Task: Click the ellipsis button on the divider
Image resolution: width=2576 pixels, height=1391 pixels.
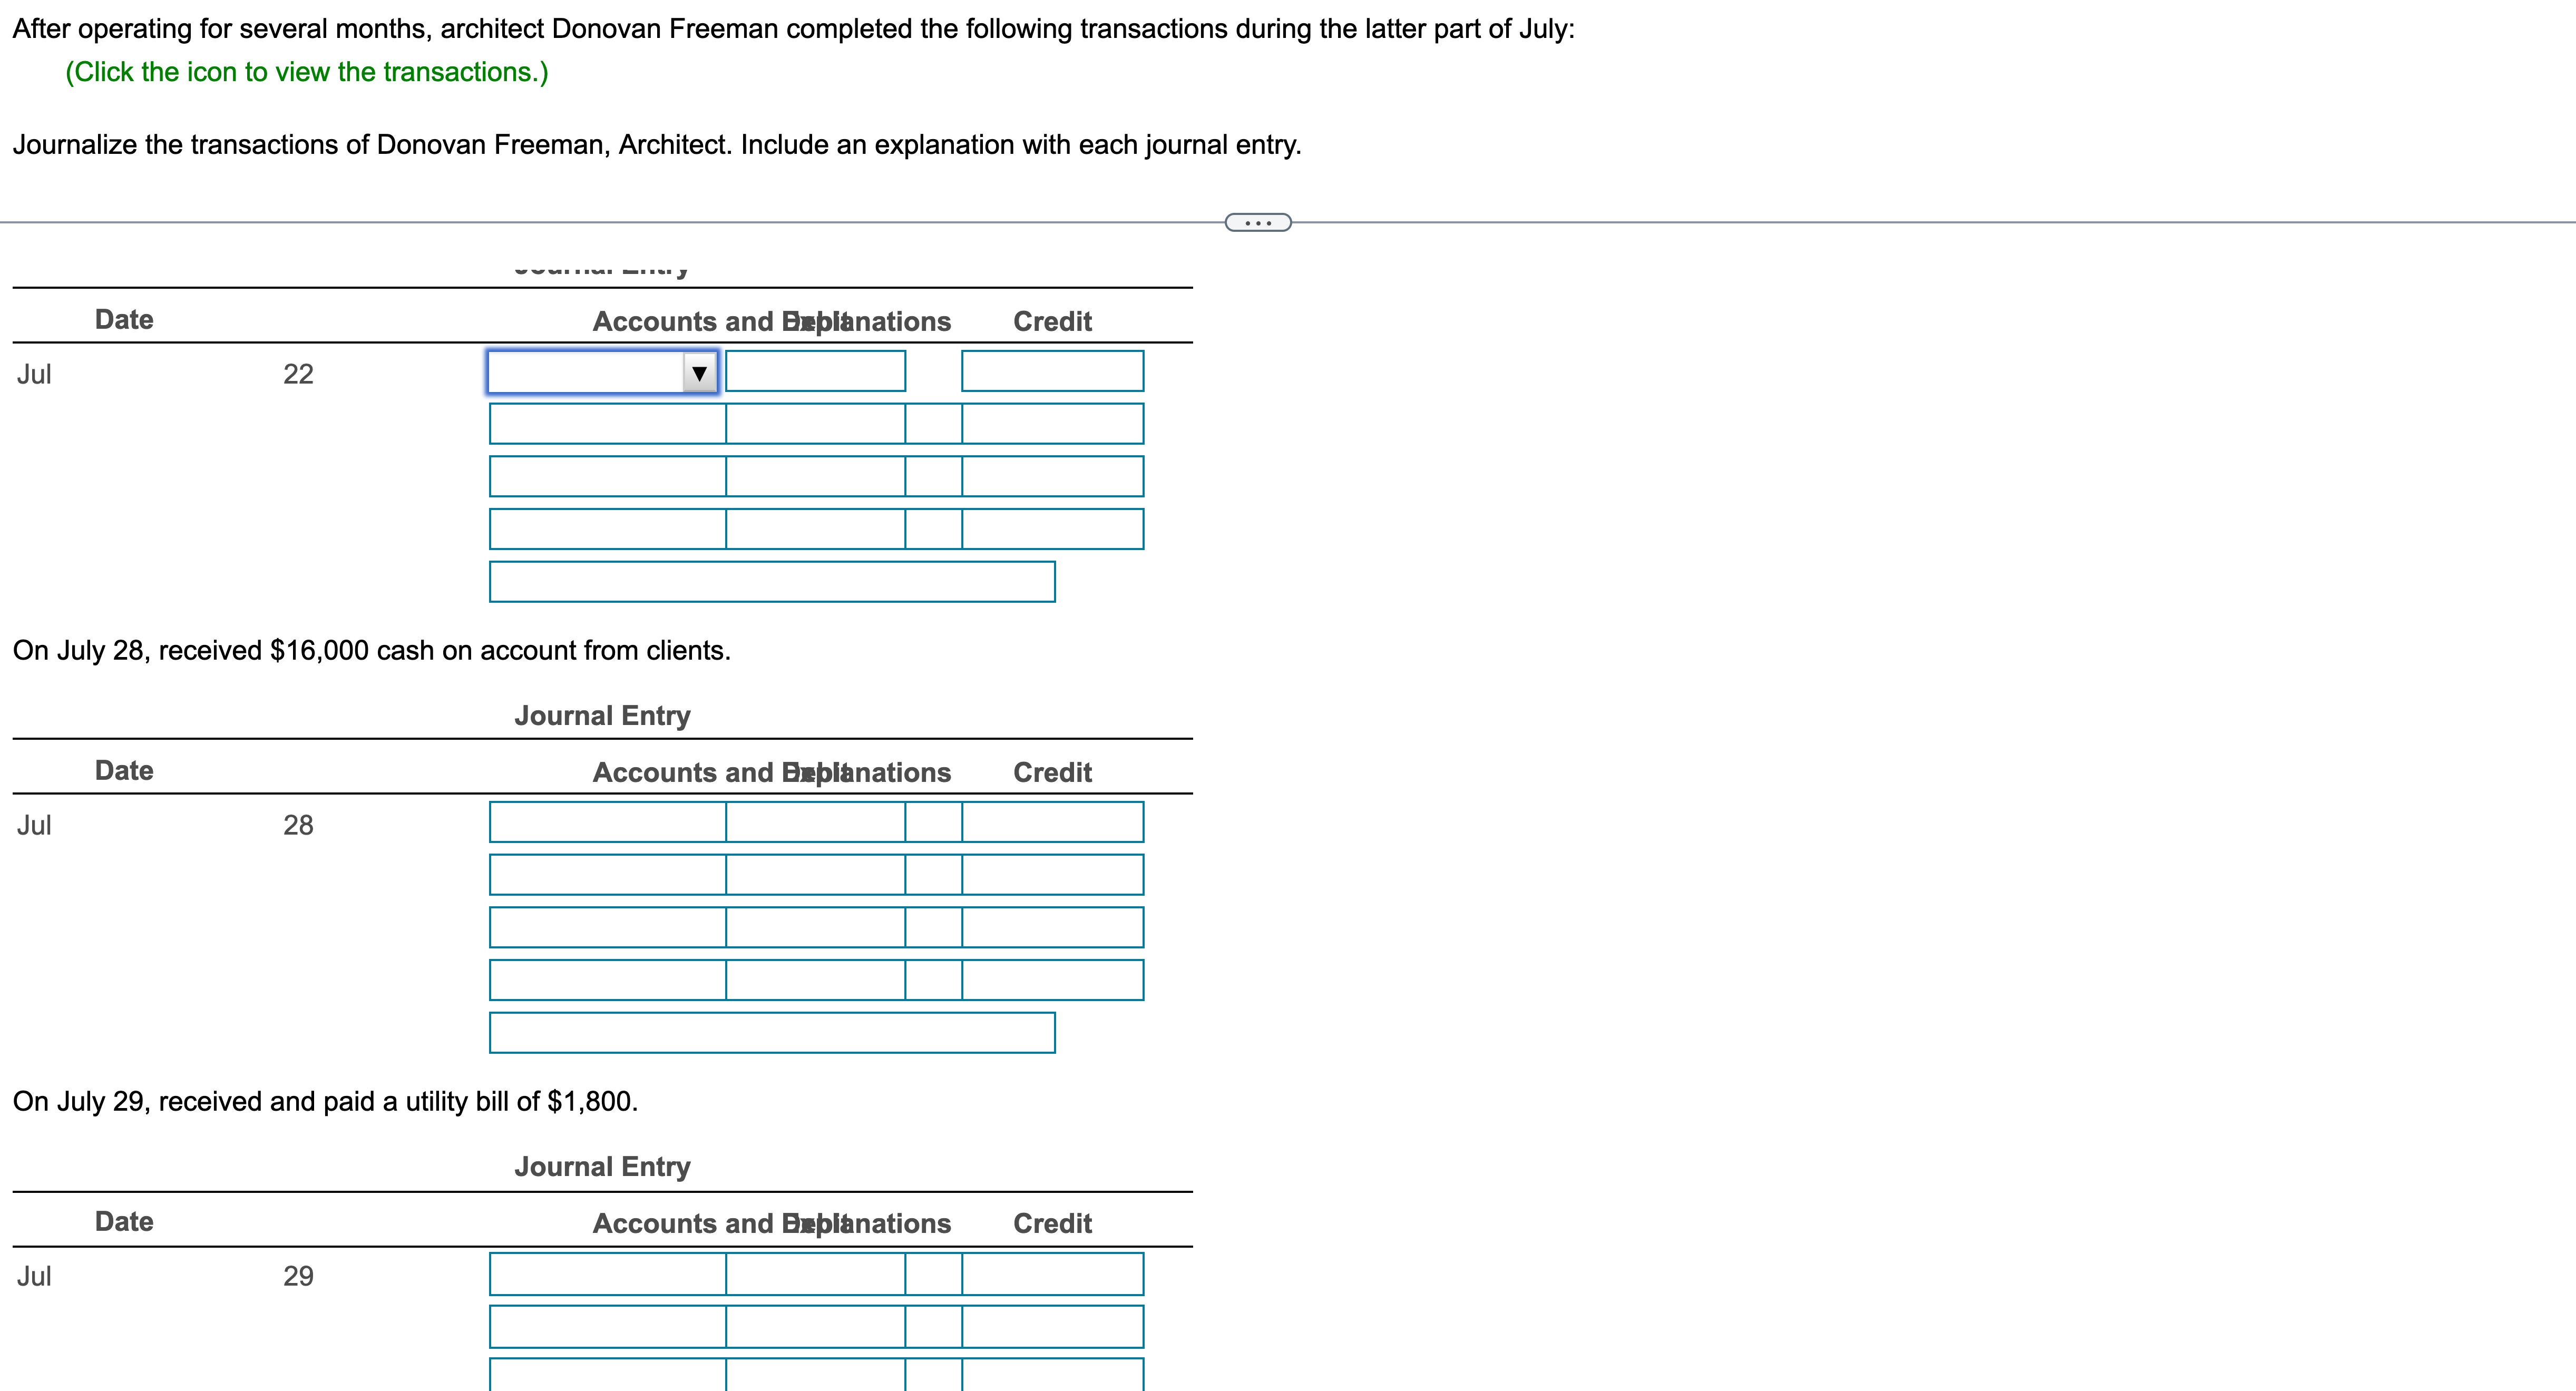Action: pos(1258,222)
